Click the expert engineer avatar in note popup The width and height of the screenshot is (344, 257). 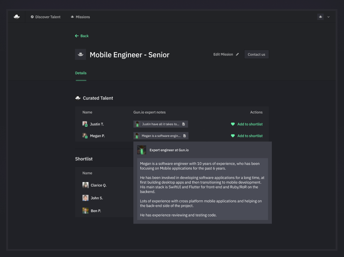[142, 150]
